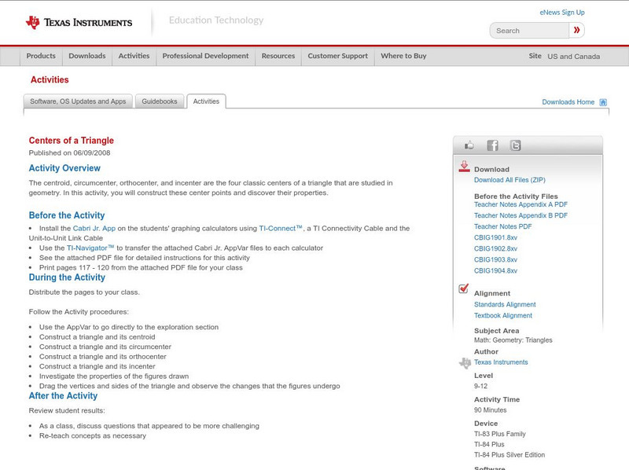Open Teacher Notes Appendix B PDF
629x470 pixels.
pyautogui.click(x=520, y=215)
